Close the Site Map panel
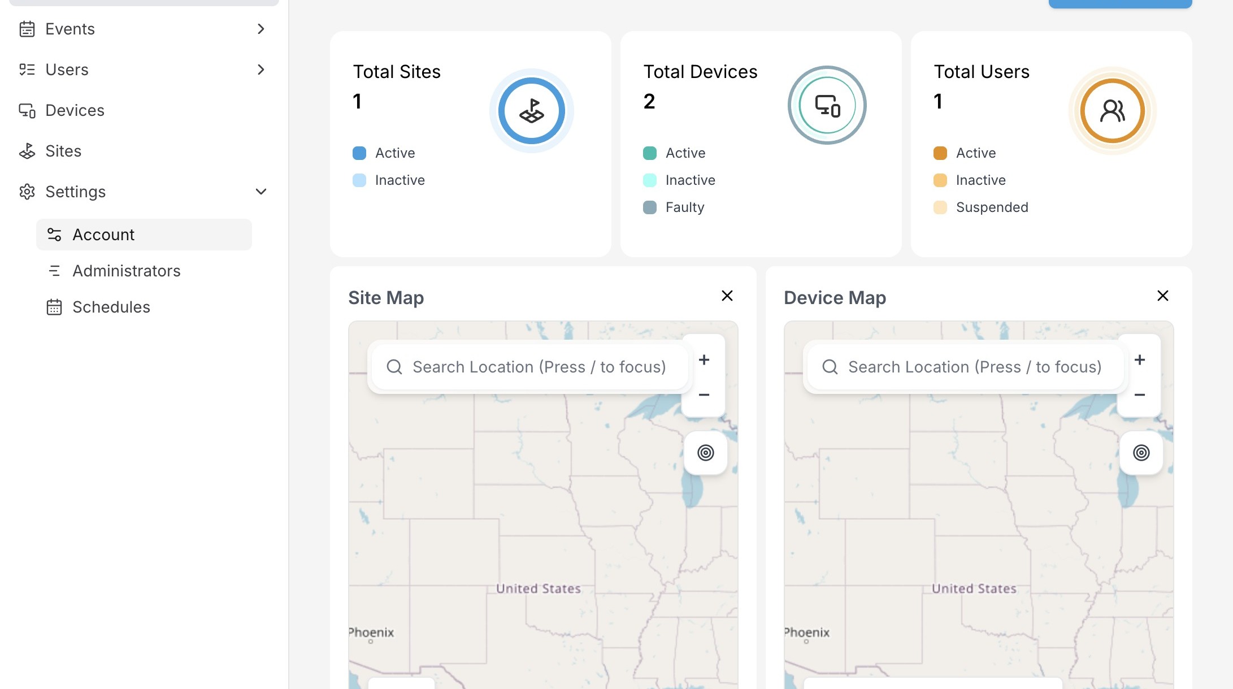This screenshot has height=689, width=1233. click(x=727, y=296)
